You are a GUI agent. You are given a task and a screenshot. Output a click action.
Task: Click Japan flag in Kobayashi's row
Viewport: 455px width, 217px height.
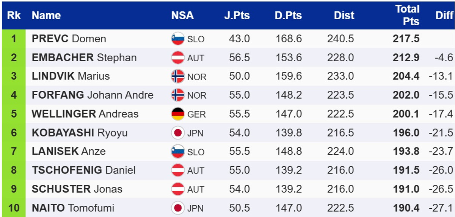tap(177, 133)
